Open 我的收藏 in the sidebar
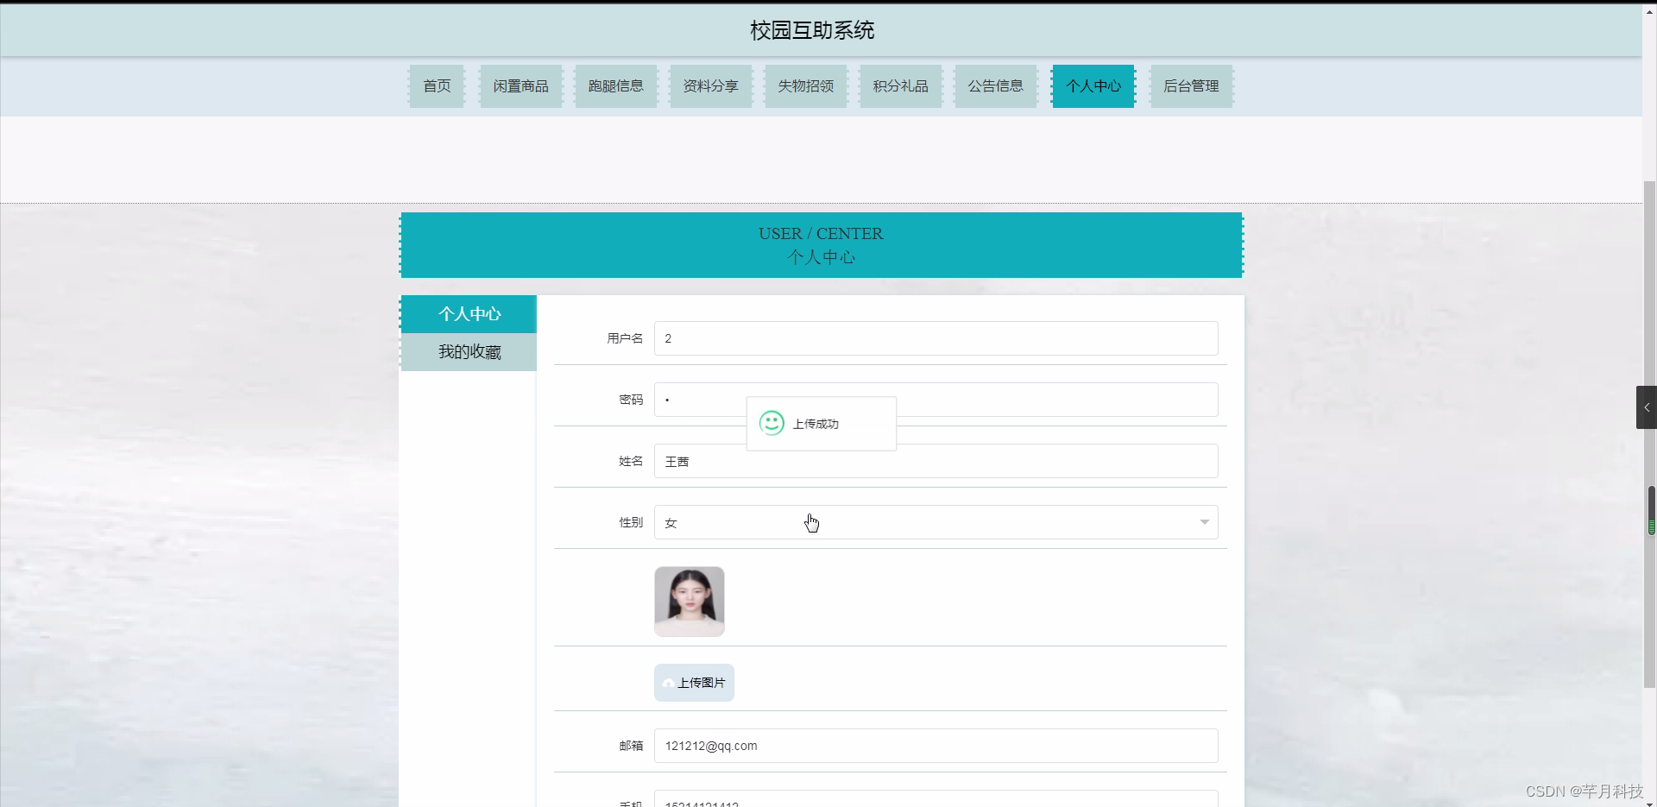The width and height of the screenshot is (1657, 807). (x=469, y=351)
